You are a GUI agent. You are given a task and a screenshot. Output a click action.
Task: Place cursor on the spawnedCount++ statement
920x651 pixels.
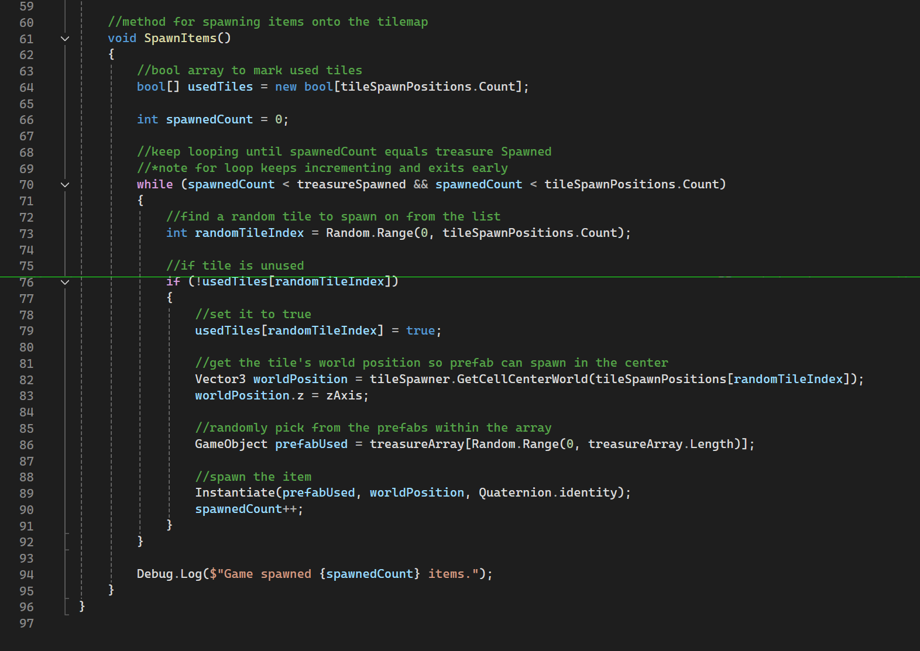coord(246,509)
